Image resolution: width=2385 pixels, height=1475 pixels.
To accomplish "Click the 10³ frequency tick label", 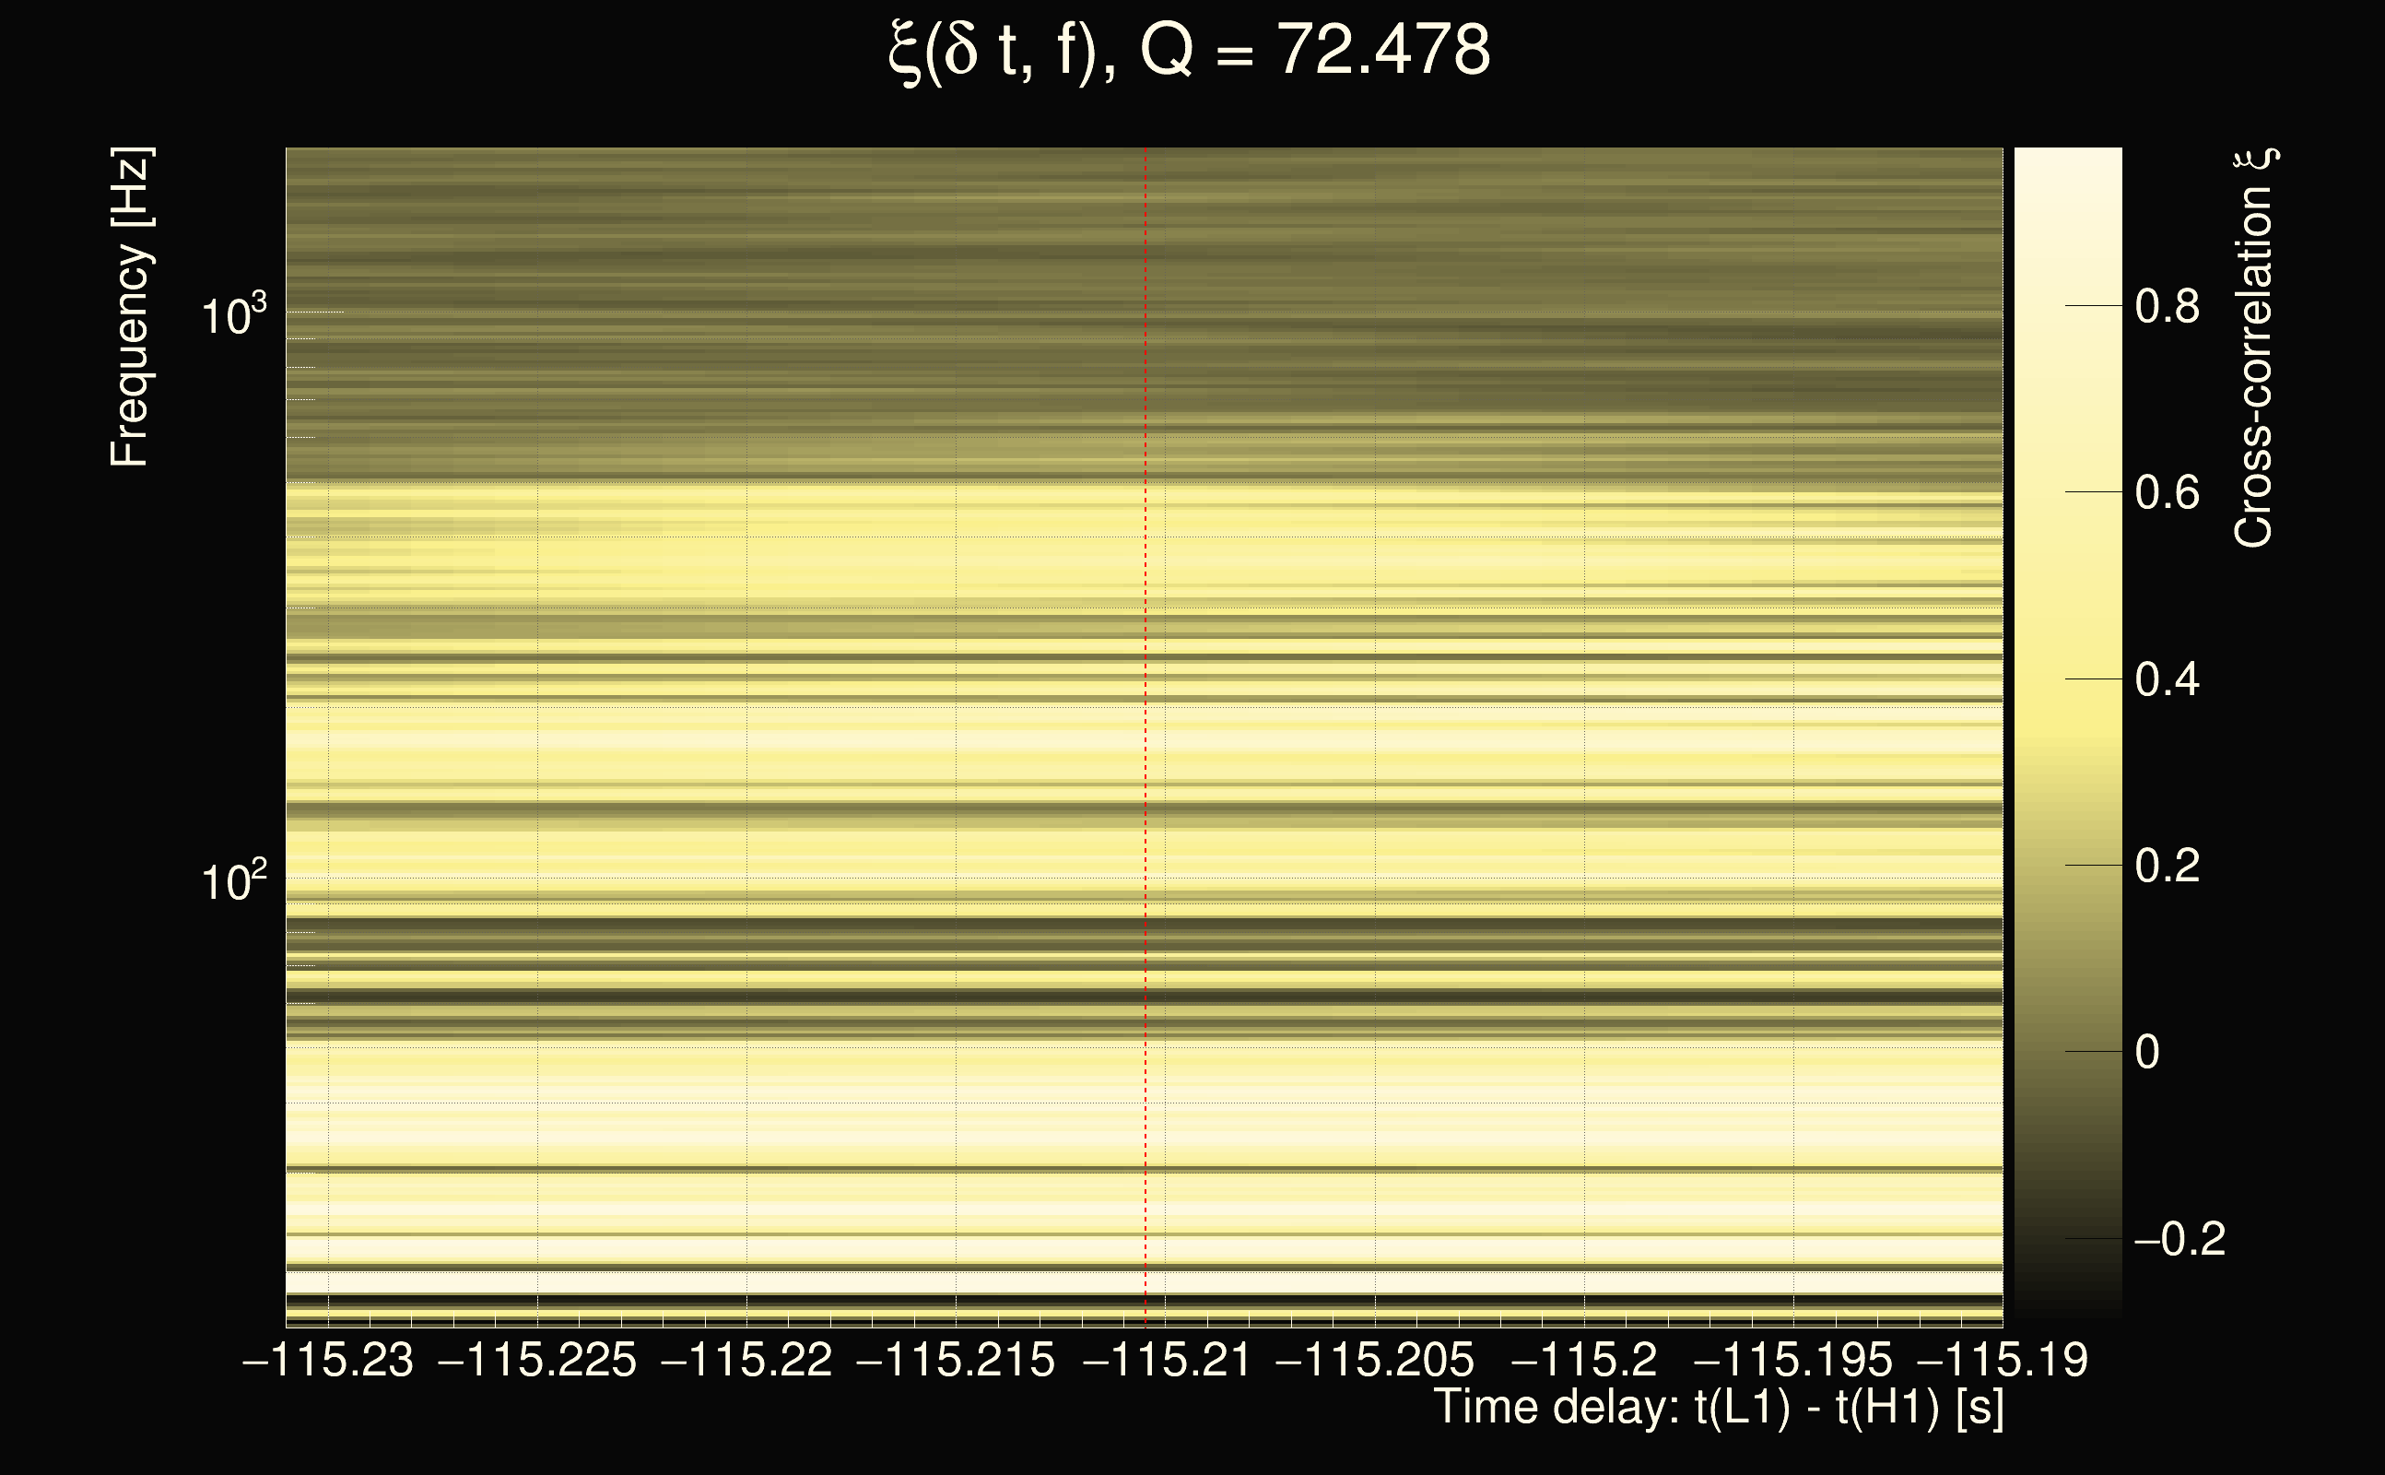I will pyautogui.click(x=233, y=315).
